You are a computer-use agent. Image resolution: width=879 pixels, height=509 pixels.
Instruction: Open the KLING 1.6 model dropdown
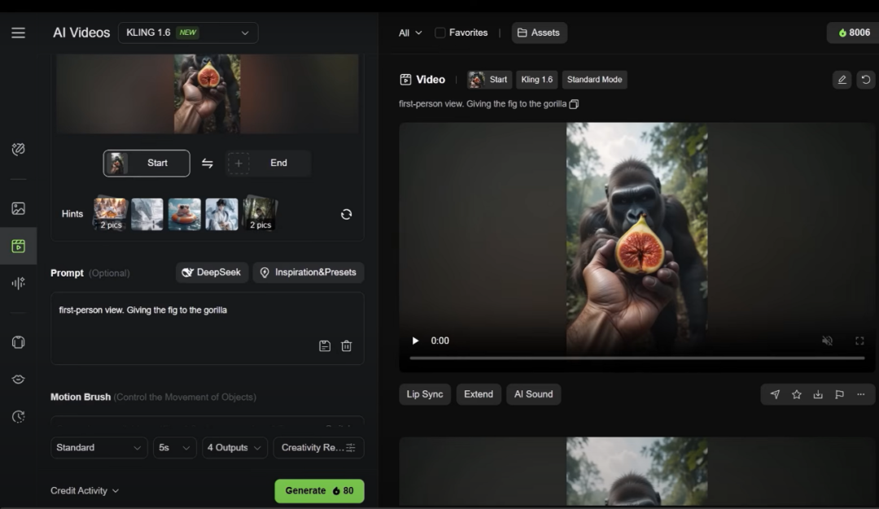(x=188, y=33)
